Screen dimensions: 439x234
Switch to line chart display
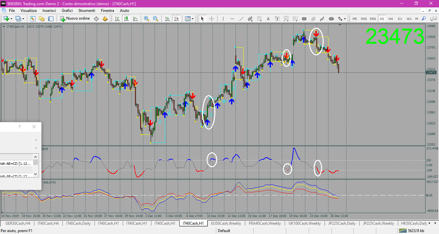point(135,19)
